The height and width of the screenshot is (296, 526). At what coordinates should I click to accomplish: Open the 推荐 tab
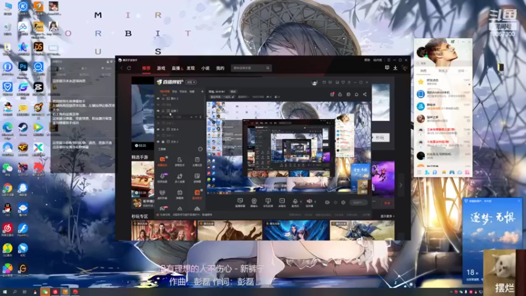(146, 68)
